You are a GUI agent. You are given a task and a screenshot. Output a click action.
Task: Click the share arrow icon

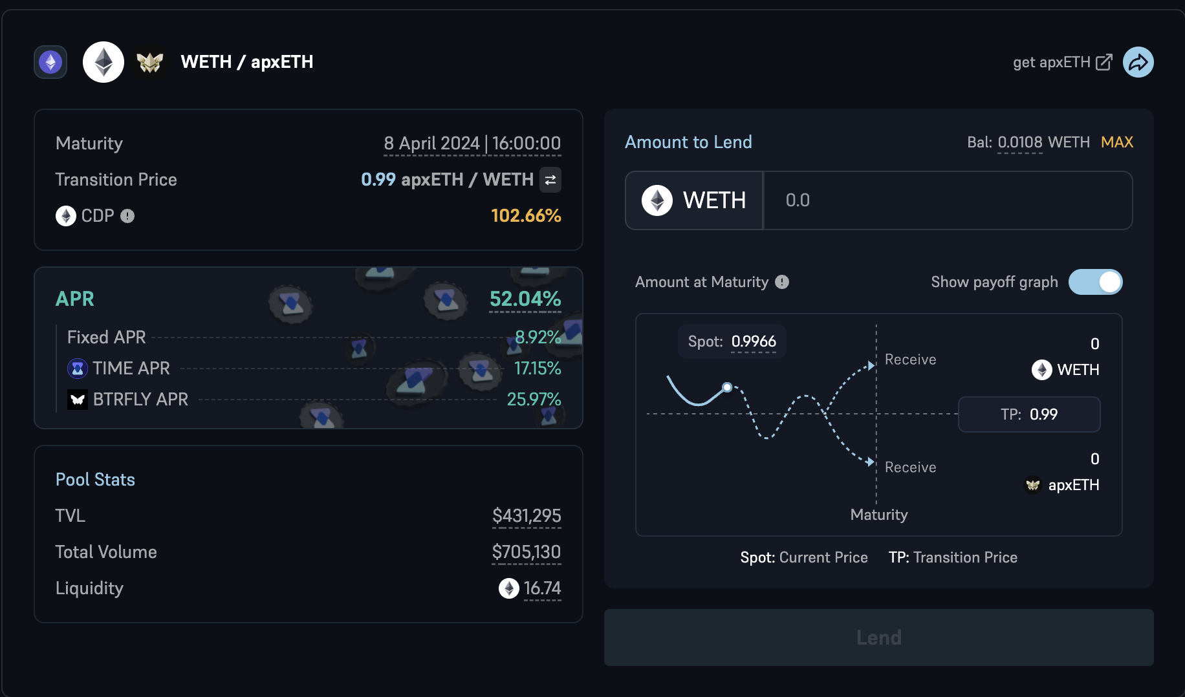pos(1138,62)
